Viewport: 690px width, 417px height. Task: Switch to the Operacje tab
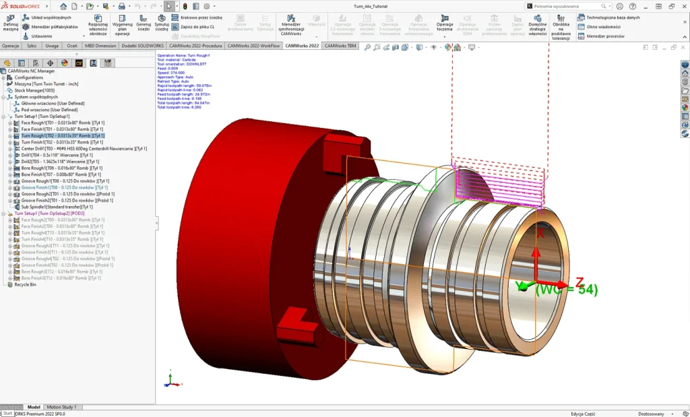tap(11, 46)
